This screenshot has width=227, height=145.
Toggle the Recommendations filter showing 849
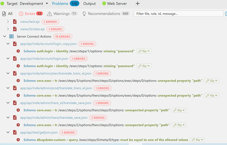click(x=106, y=14)
